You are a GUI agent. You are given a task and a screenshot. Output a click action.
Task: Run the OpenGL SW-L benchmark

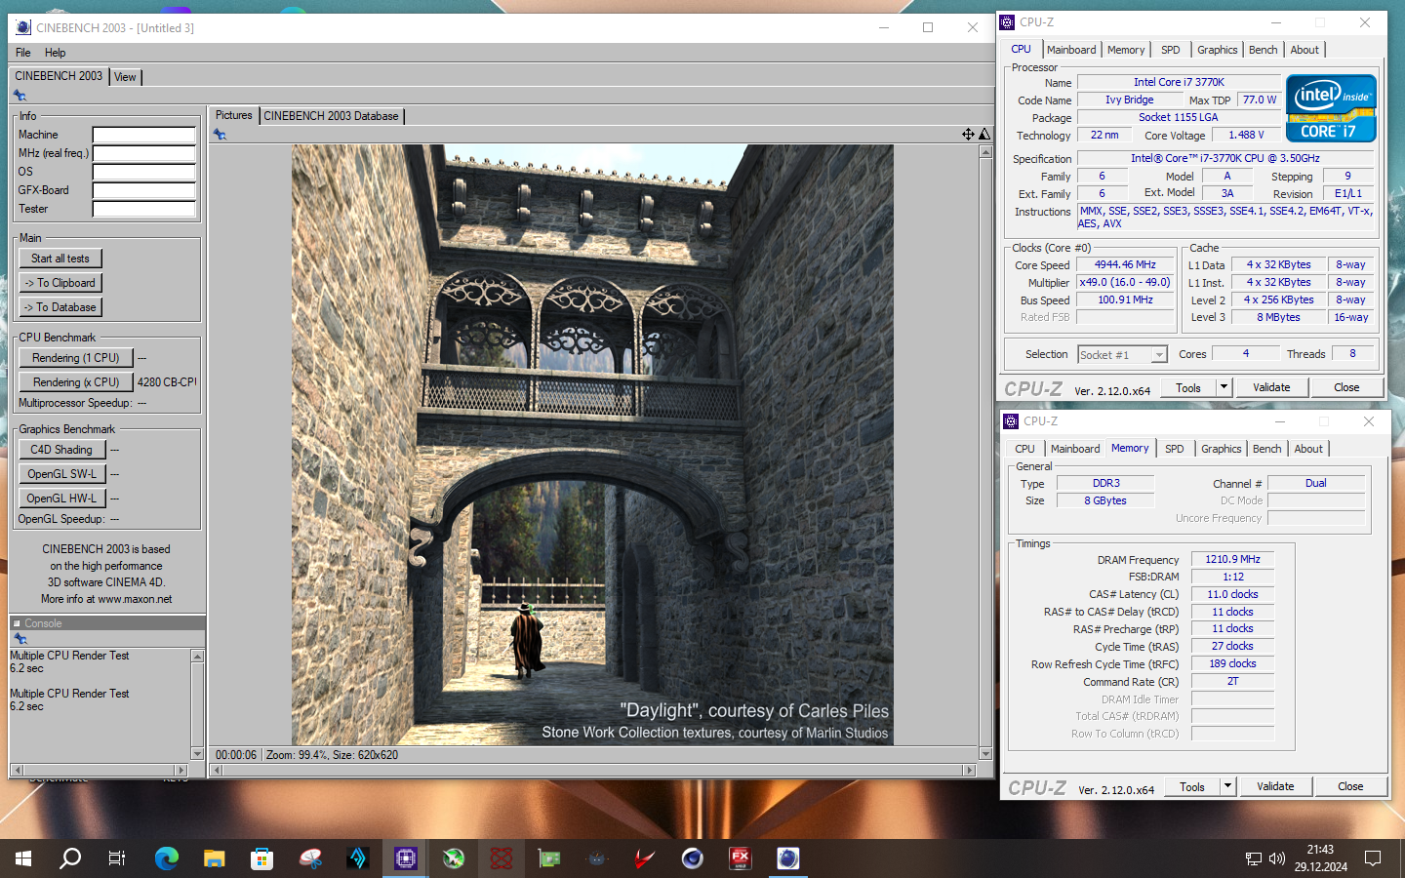pos(61,474)
